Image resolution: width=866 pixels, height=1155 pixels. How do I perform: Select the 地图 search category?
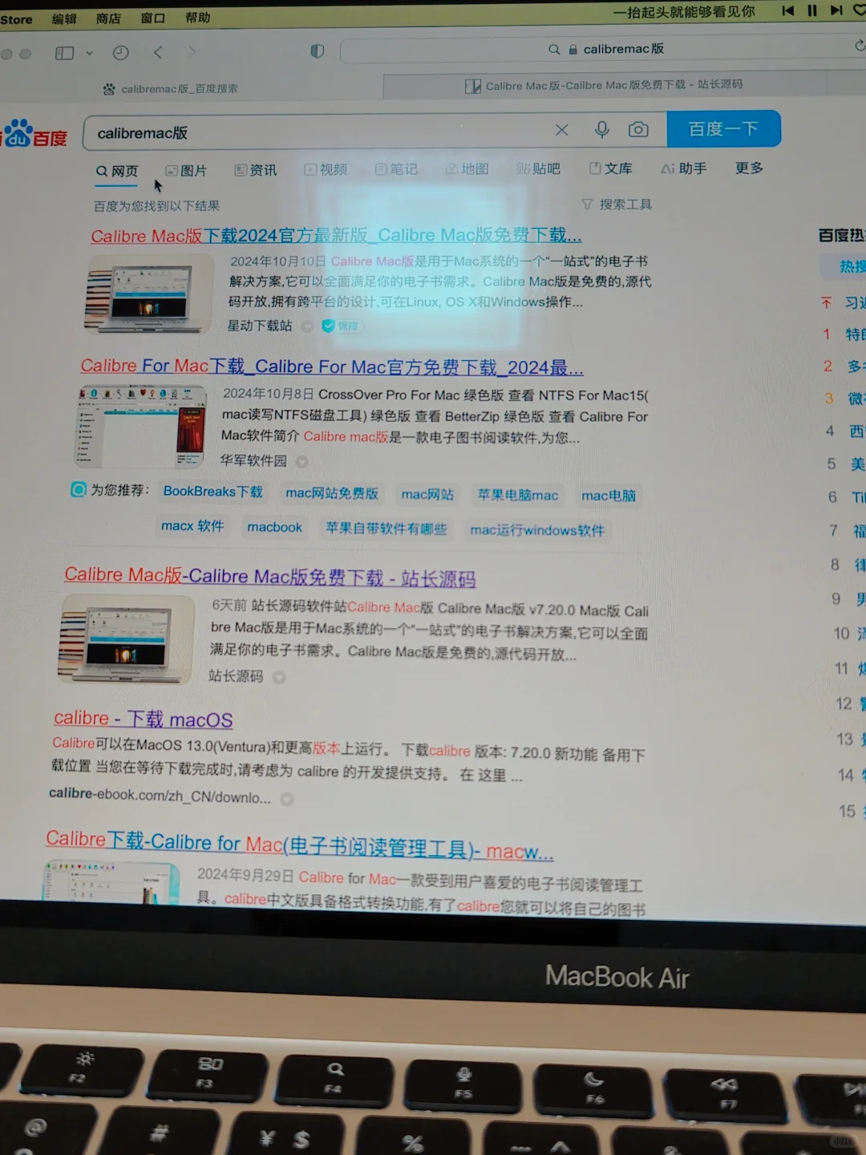[x=467, y=168]
